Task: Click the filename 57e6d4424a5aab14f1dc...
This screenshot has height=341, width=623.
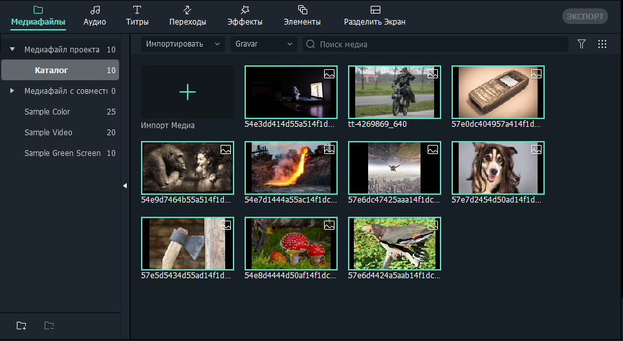Action: click(x=394, y=275)
